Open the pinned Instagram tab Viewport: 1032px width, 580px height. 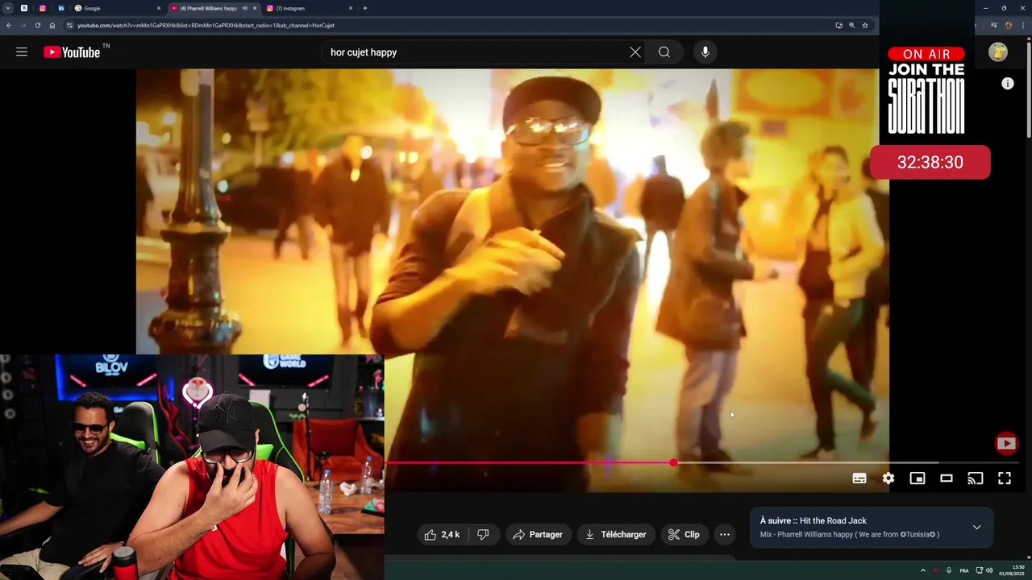(x=43, y=8)
